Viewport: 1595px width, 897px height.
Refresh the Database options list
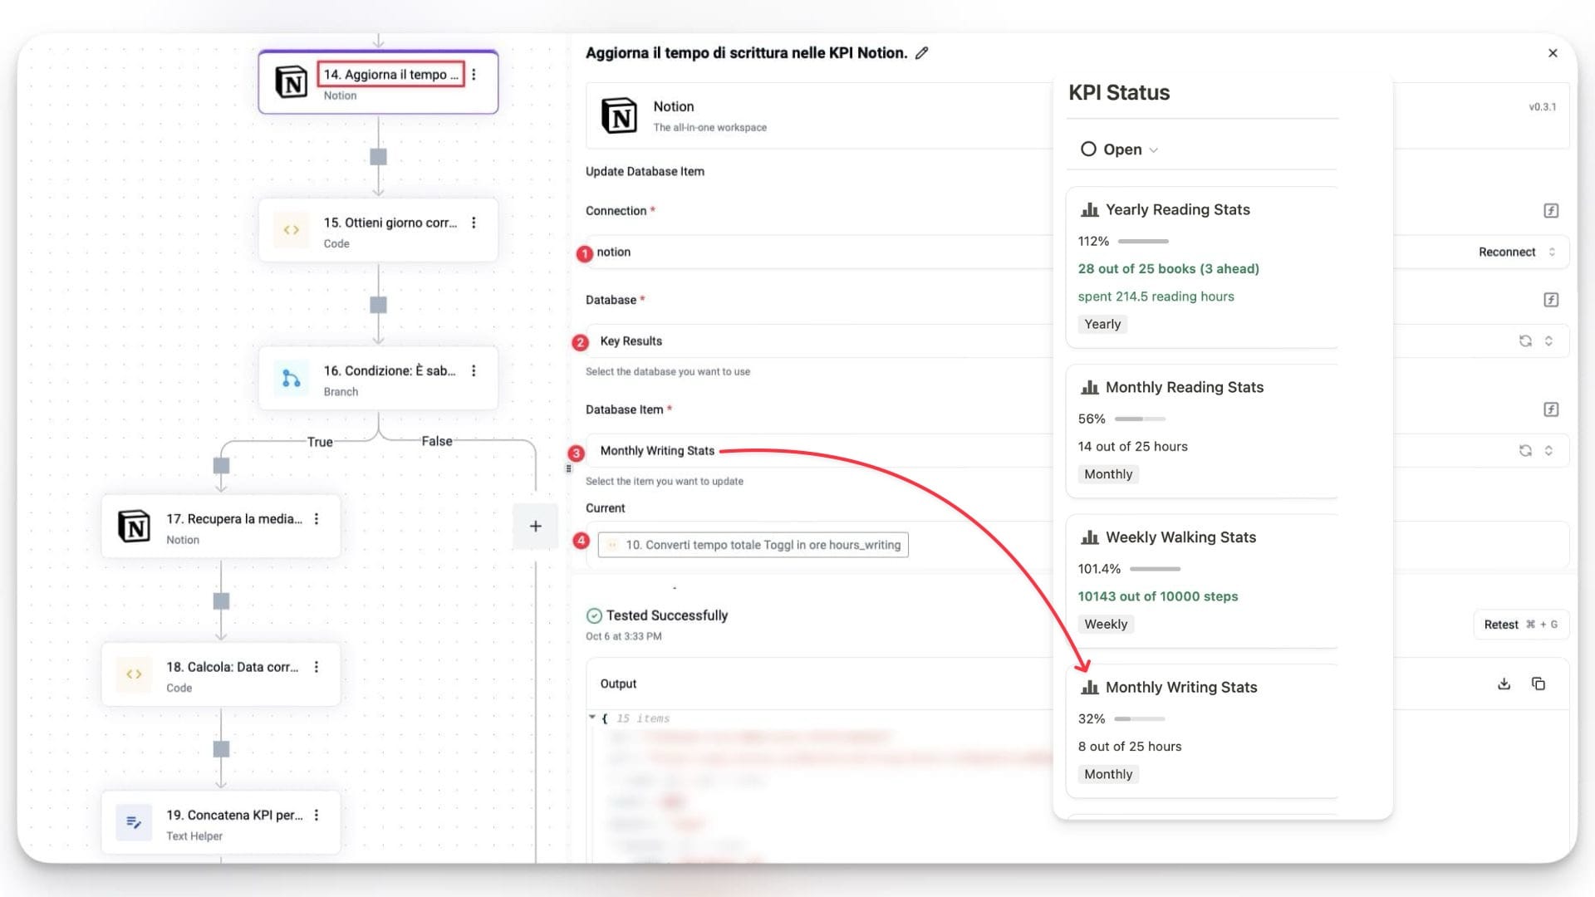click(x=1525, y=341)
